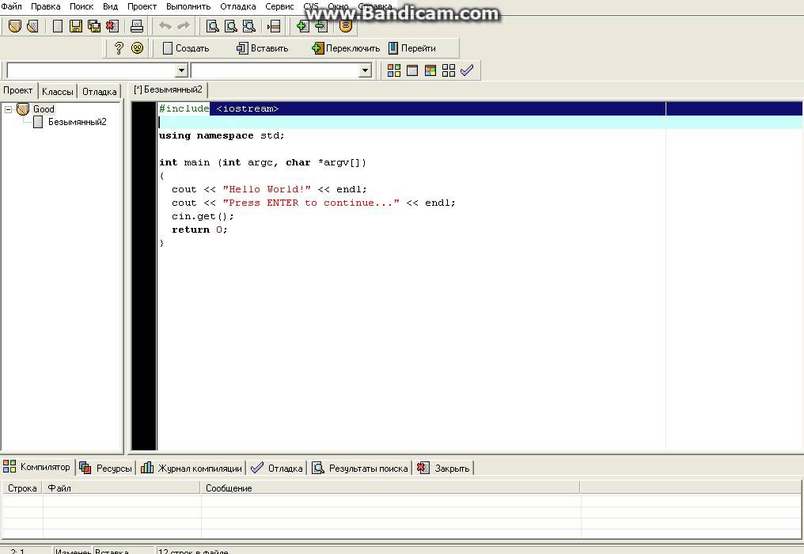Click the Сообщение column header

[x=390, y=488]
